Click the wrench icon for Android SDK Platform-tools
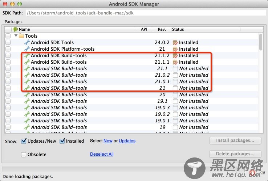 (x=27, y=49)
